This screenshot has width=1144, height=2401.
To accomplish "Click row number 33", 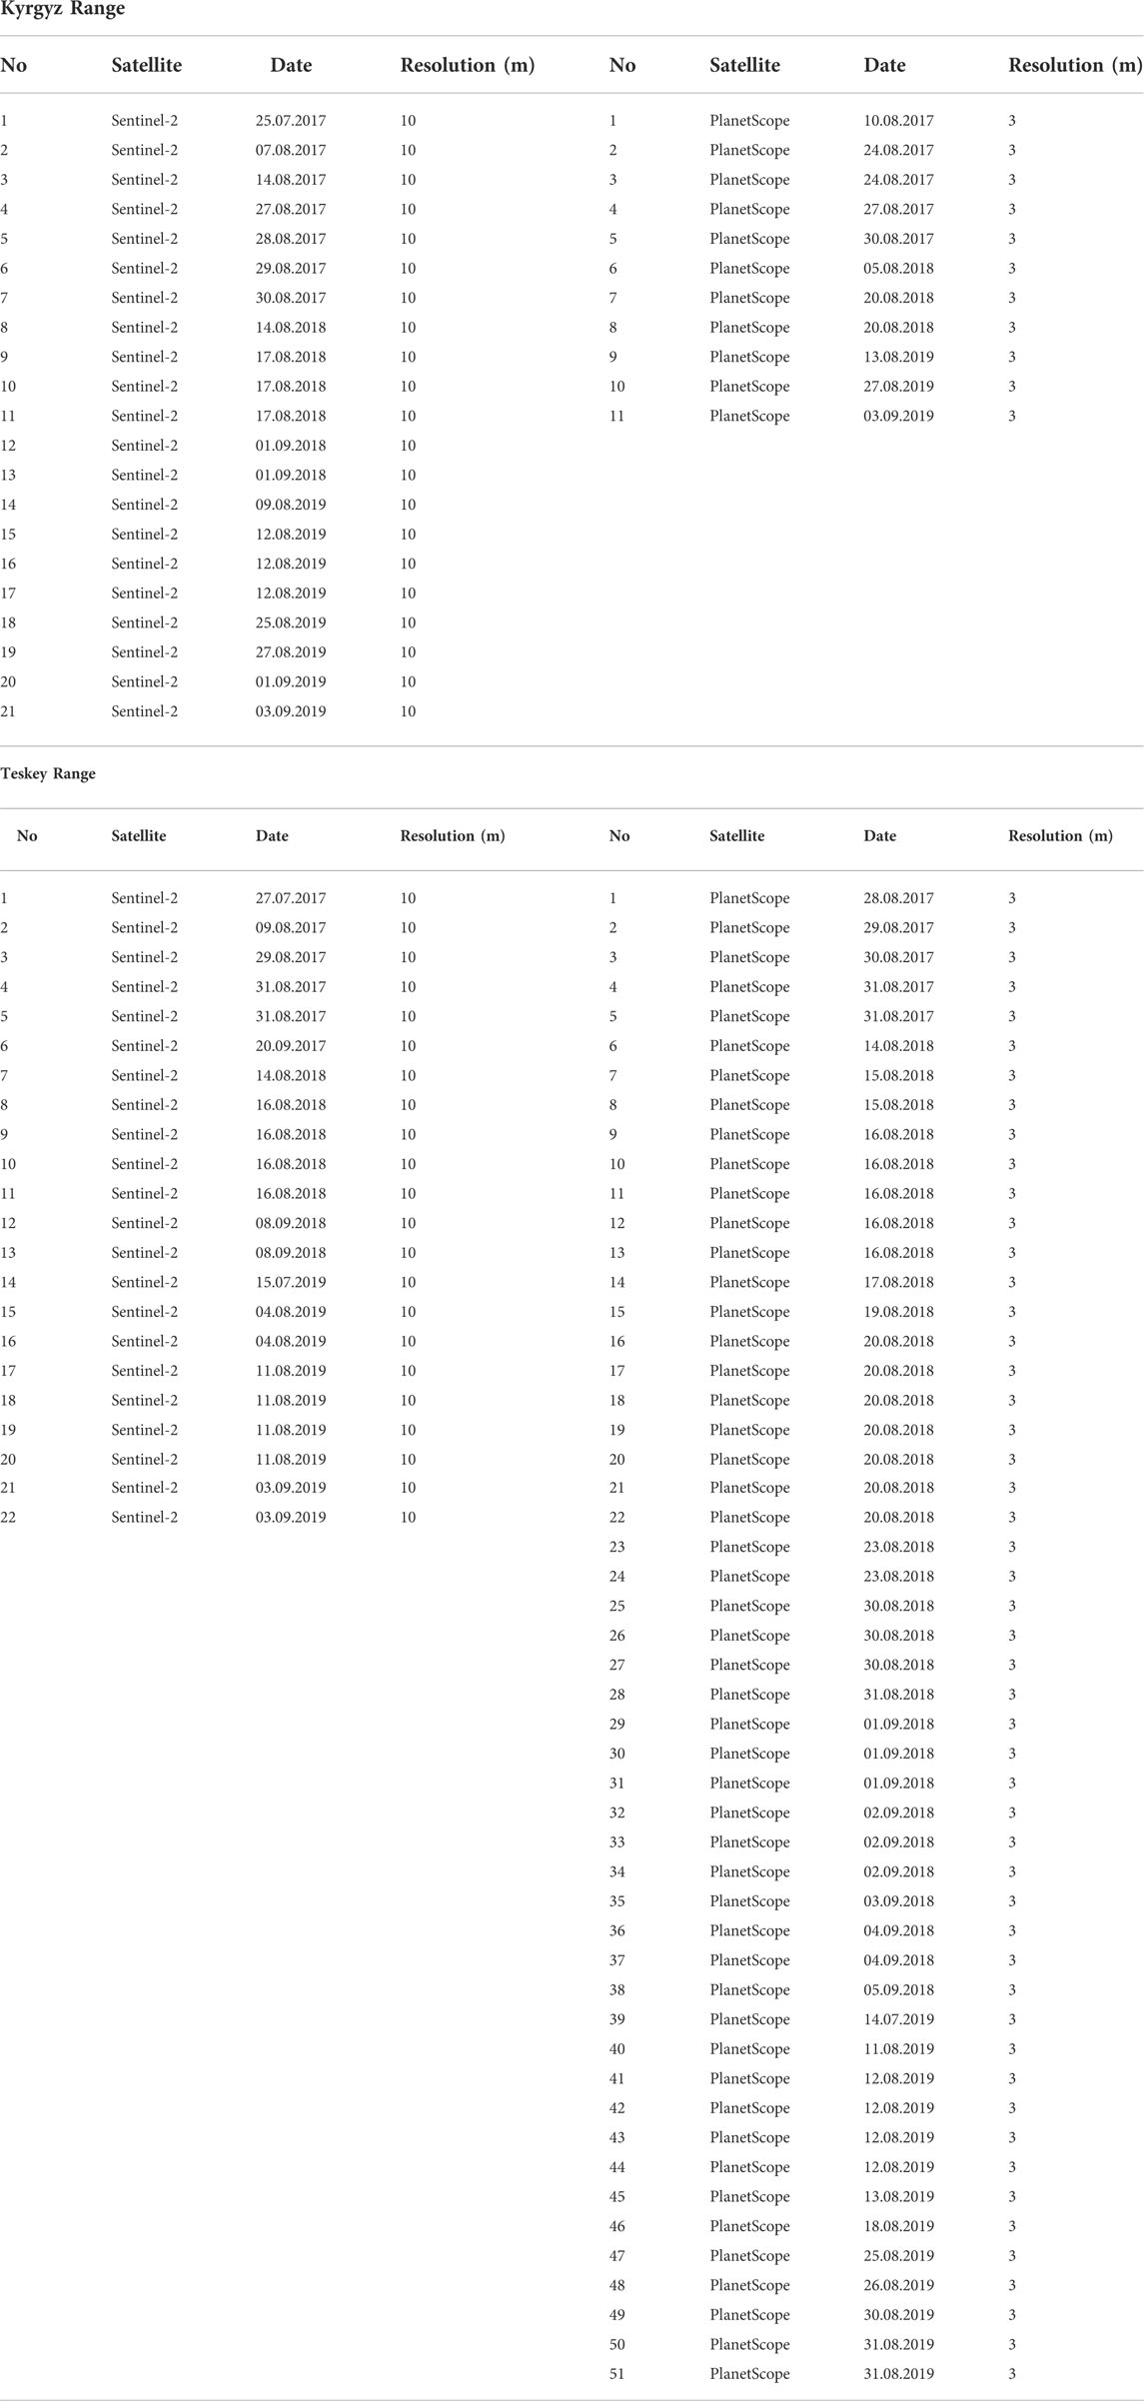I will [x=617, y=1842].
